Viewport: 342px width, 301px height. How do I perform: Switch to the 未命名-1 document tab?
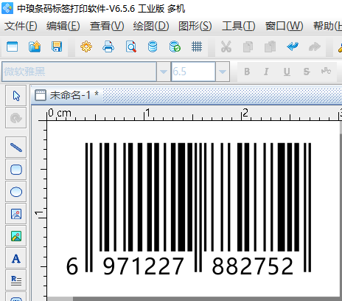click(67, 95)
